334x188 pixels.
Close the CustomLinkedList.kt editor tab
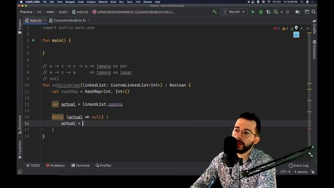coord(89,20)
